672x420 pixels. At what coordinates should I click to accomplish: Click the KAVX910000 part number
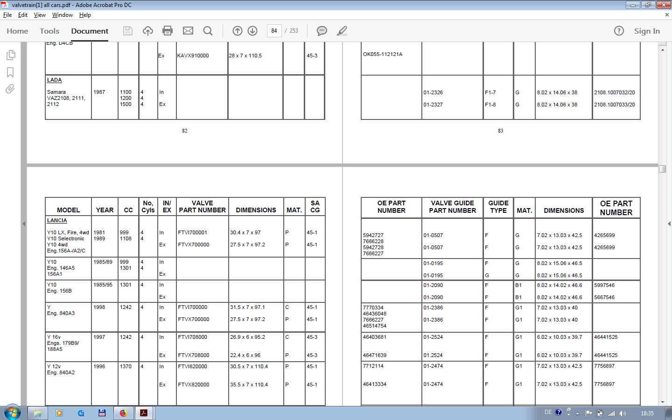pyautogui.click(x=193, y=56)
